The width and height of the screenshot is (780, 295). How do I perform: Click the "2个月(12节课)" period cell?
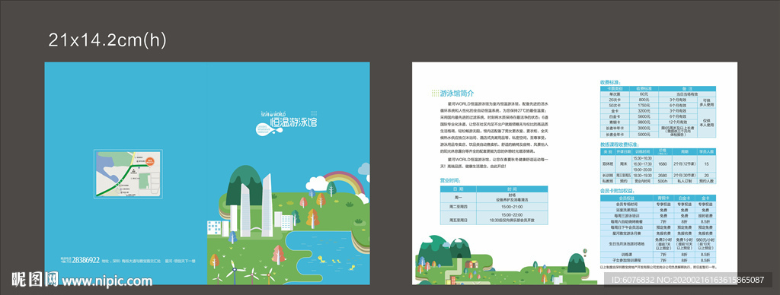[685, 163]
